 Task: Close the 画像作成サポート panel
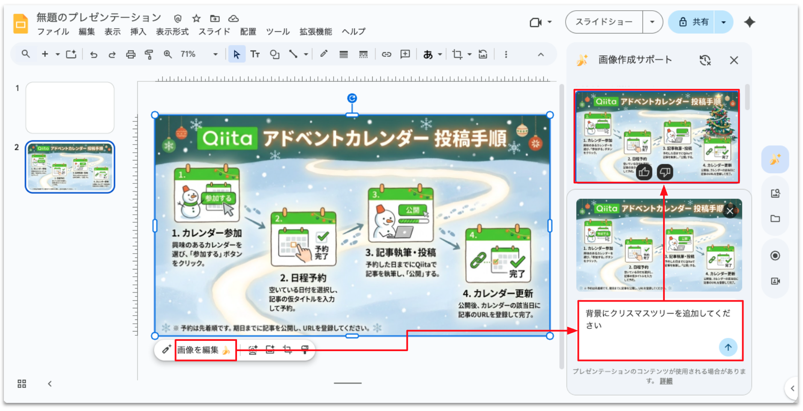(x=734, y=60)
